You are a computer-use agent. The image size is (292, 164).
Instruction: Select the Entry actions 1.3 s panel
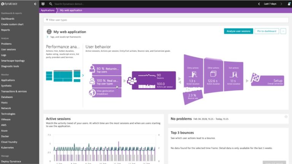(193, 71)
